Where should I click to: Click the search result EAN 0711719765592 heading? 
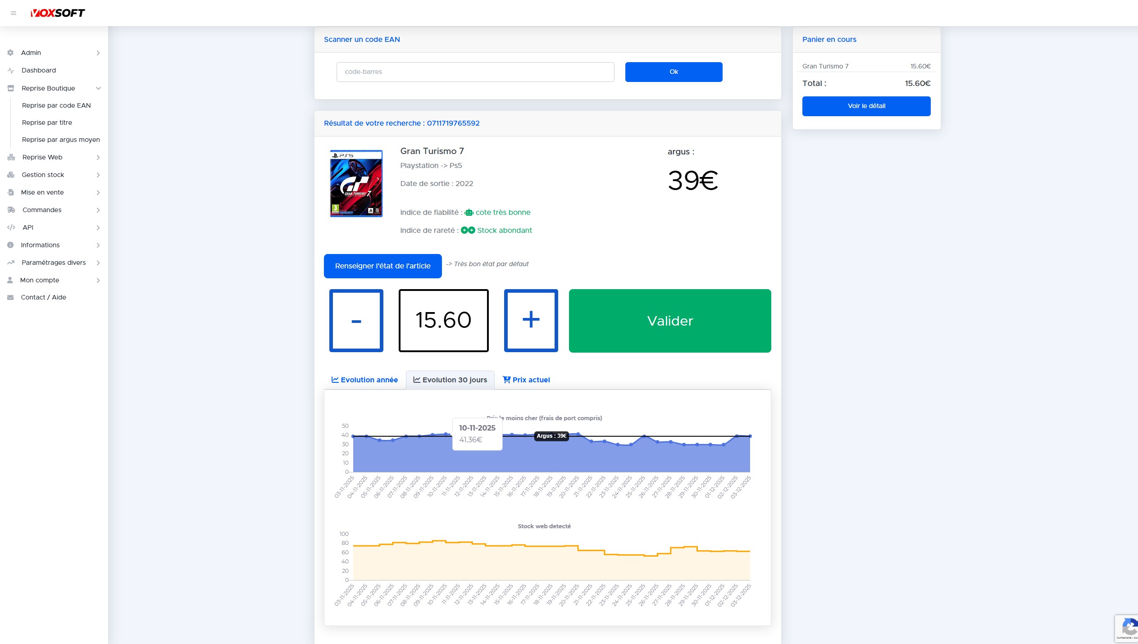[401, 123]
